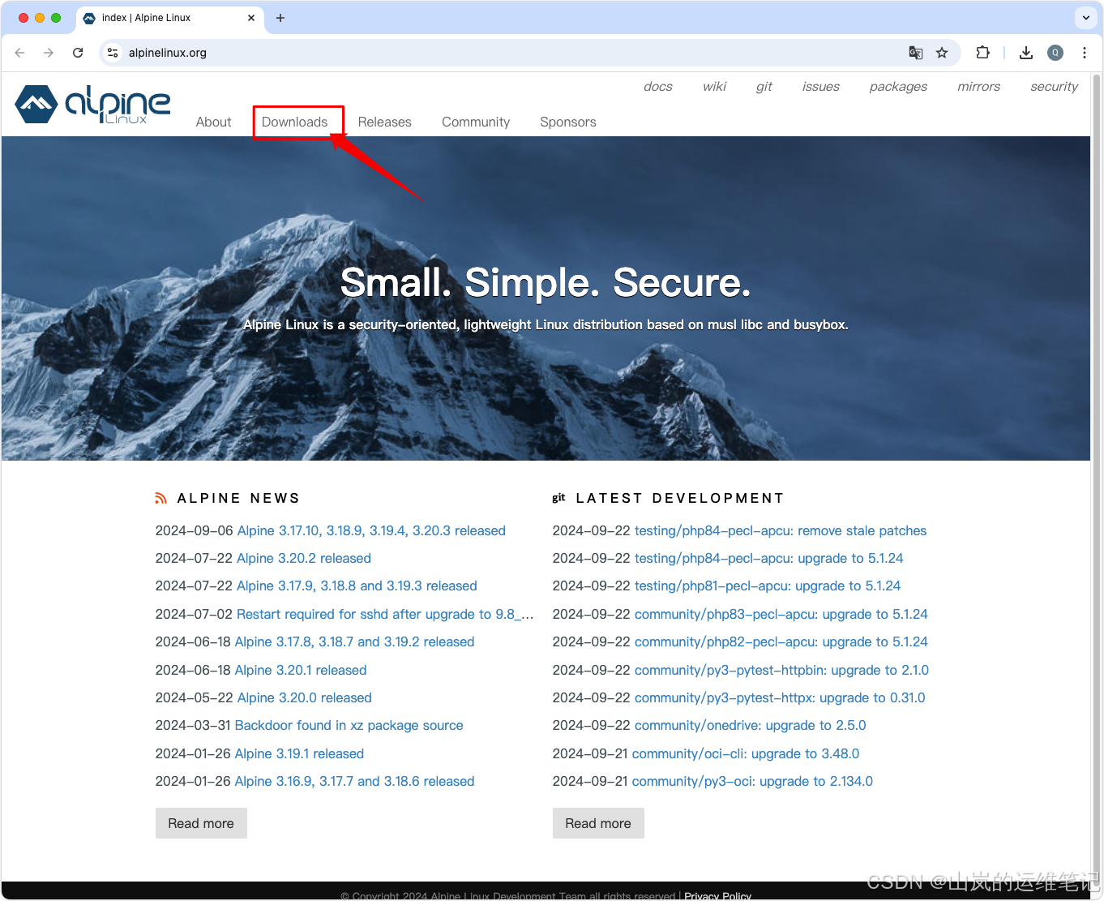Open 'community/py3-oci: upgrade to 2.134.0' commit
This screenshot has height=901, width=1104.
pos(752,781)
